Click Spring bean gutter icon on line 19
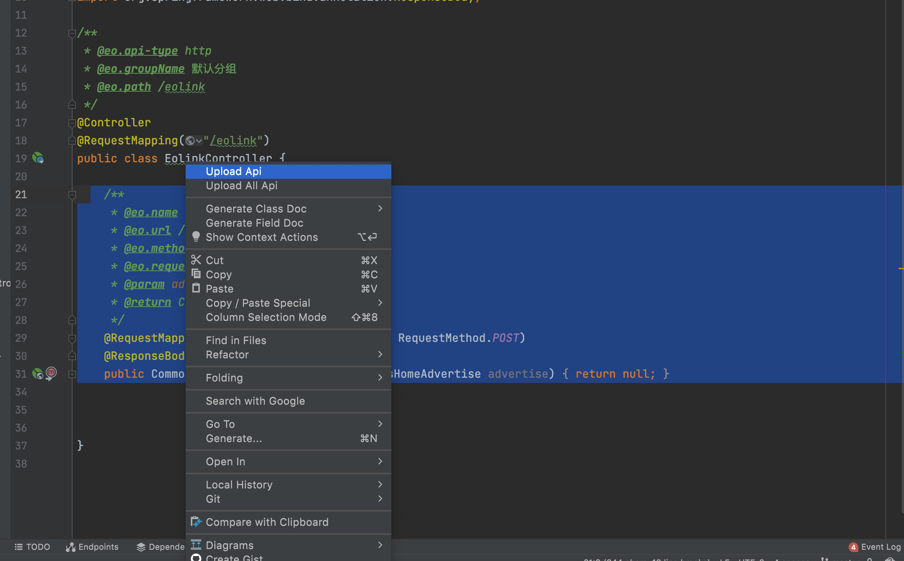 38,158
